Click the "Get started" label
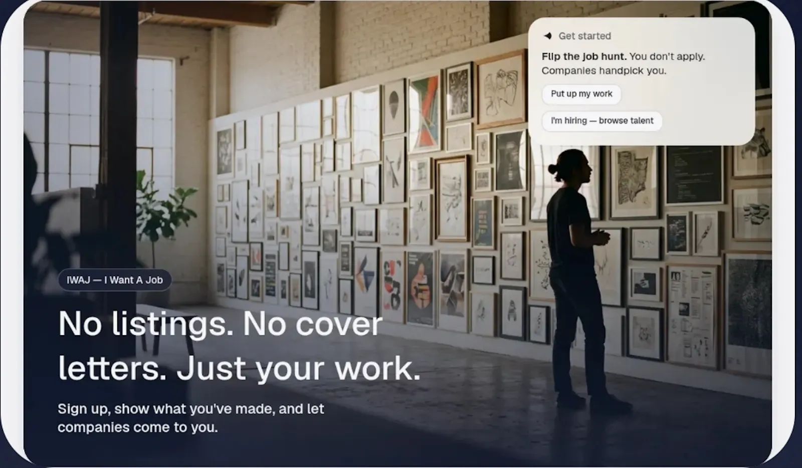The width and height of the screenshot is (802, 468). pyautogui.click(x=584, y=36)
